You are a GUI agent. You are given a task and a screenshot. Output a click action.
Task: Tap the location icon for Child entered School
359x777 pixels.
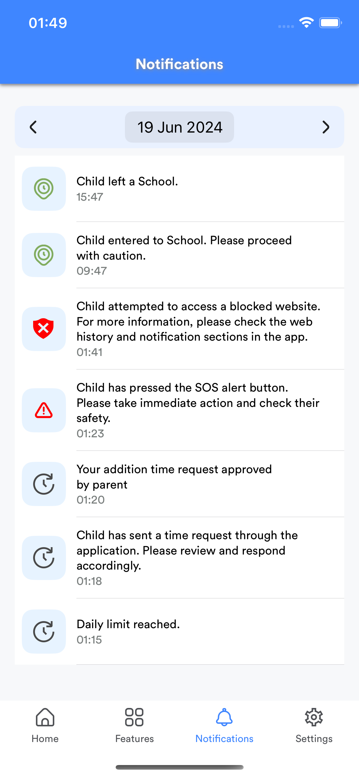tap(44, 255)
